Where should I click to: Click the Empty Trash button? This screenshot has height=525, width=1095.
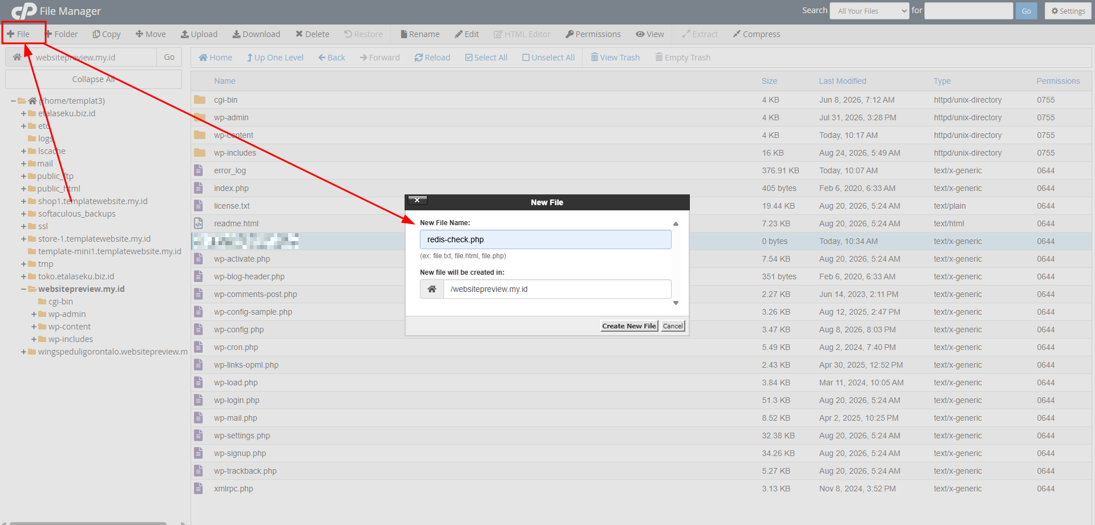(x=683, y=58)
